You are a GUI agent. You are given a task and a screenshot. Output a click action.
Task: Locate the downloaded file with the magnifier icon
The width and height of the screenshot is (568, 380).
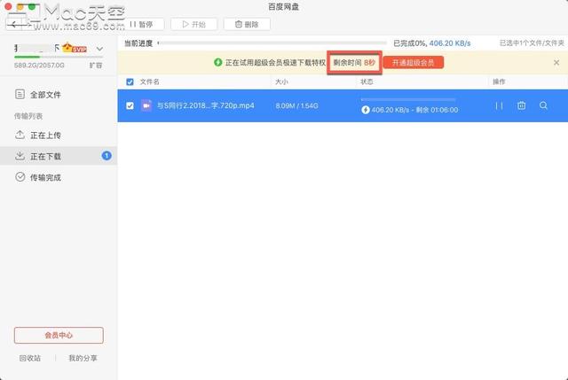coord(543,105)
